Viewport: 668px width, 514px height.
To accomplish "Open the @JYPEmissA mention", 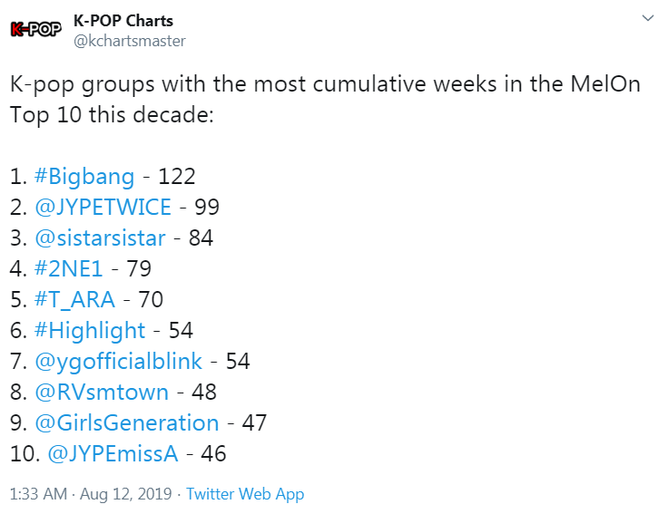I will [119, 454].
